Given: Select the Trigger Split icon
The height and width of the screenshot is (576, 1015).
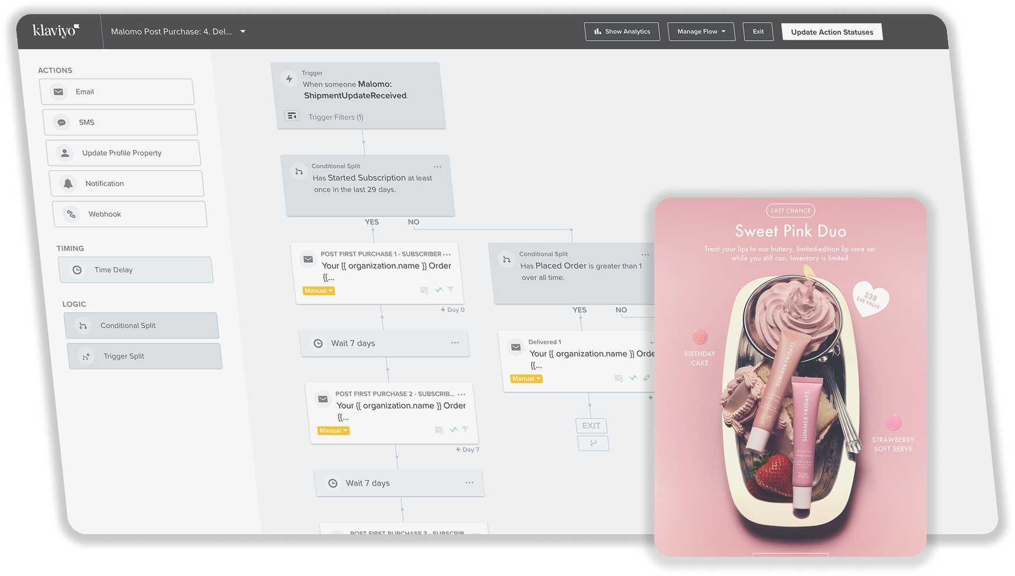Looking at the screenshot, I should [86, 356].
